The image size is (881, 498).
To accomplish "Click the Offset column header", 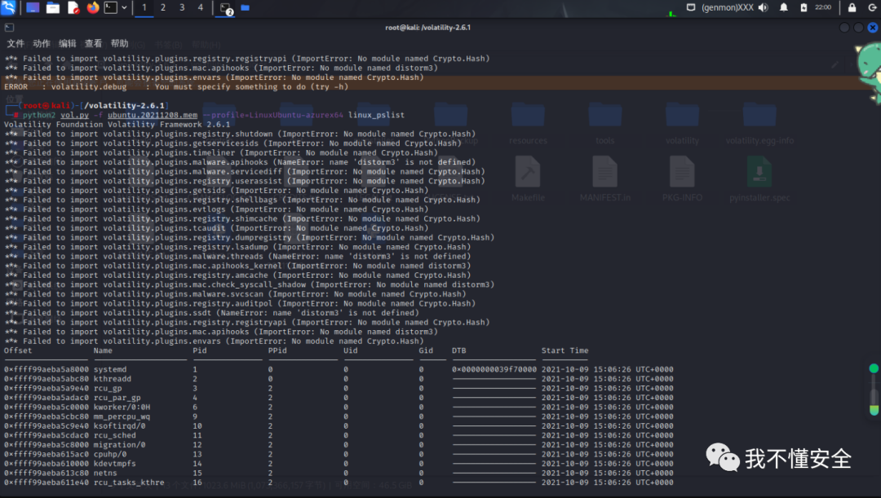I will coord(18,350).
